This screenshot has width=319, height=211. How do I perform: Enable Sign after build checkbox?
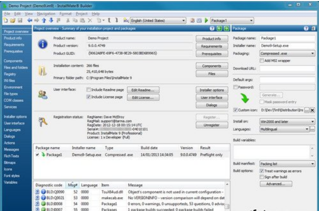pos(262,177)
